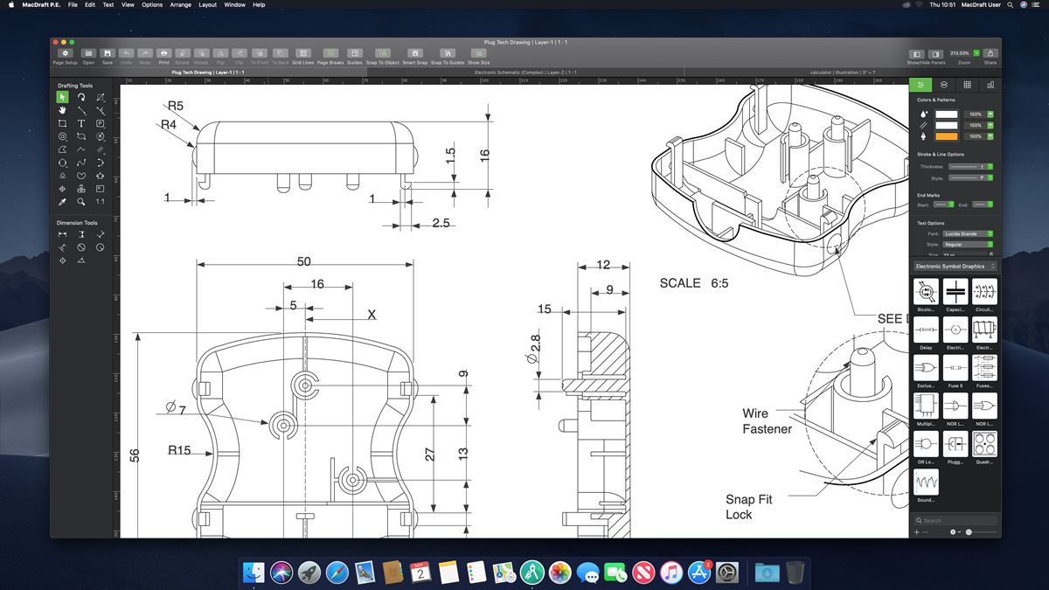Select the freehand heart shape tool
The image size is (1049, 590).
tap(81, 176)
